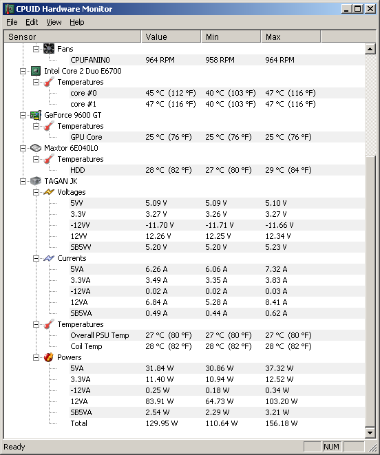Click the Powers flame icon
Screen dimensions: 380x455
[x=49, y=357]
